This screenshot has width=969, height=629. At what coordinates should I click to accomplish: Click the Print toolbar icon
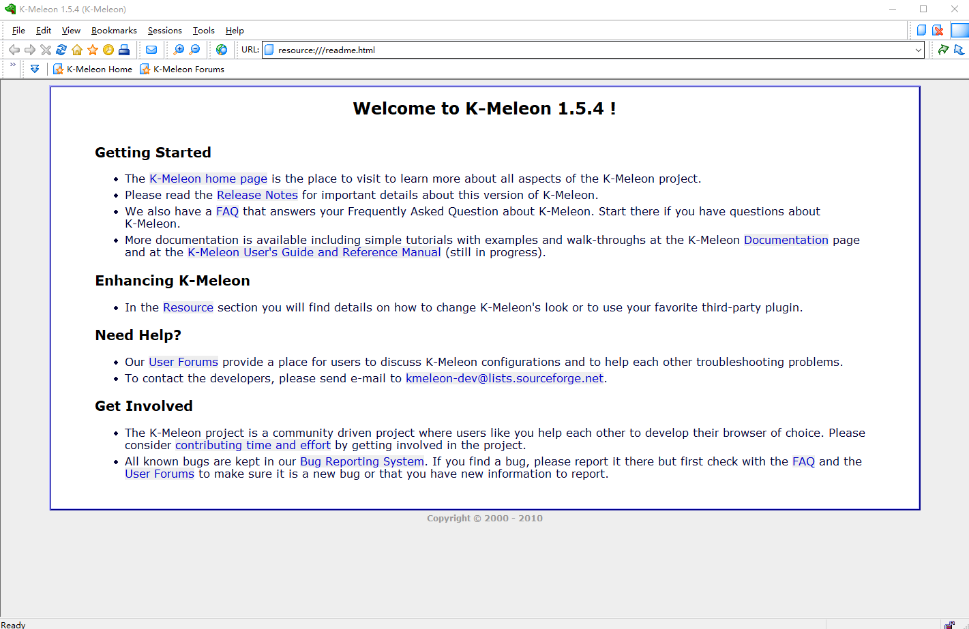coord(124,50)
